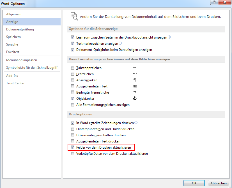The height and width of the screenshot is (188, 232).
Task: Check Ausgeblendeten Text display checkbox
Action: point(72,86)
